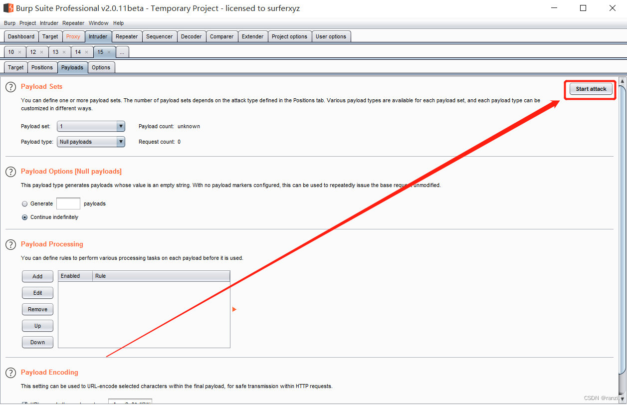The image size is (627, 405).
Task: Click the vertical scrollbar up arrow
Action: pos(622,81)
